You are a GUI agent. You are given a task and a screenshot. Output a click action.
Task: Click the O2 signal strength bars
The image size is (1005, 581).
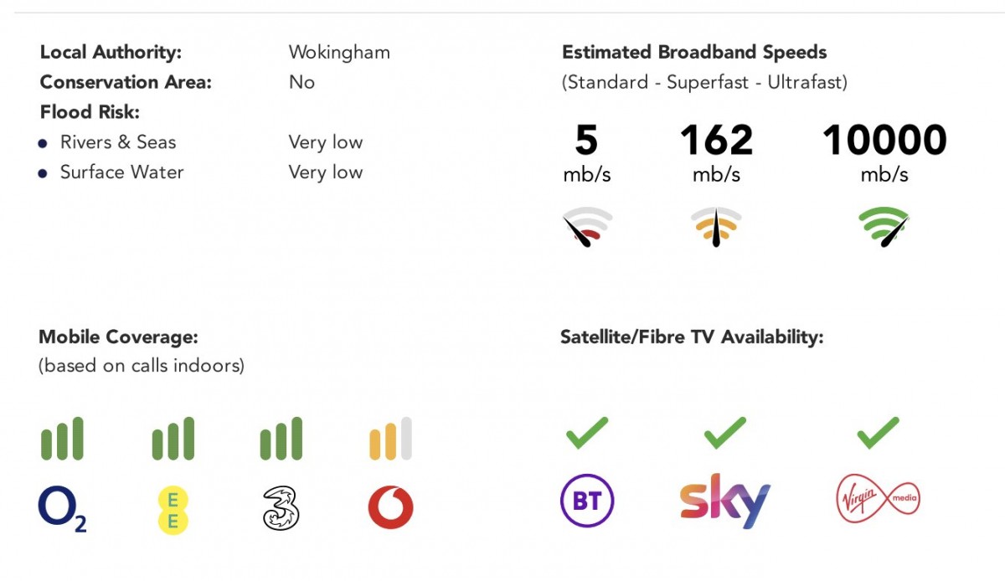[62, 440]
